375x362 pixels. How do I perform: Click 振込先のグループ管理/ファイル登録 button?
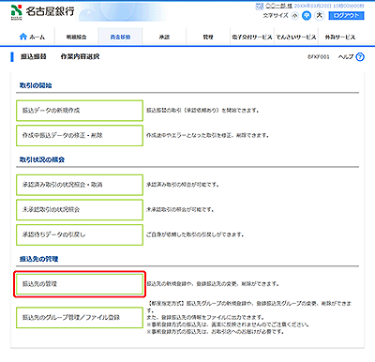tap(80, 318)
